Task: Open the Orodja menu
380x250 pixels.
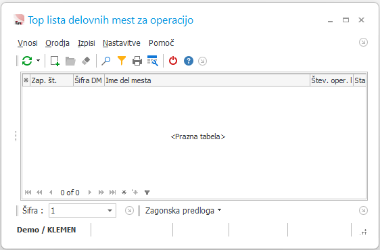Action: point(57,43)
